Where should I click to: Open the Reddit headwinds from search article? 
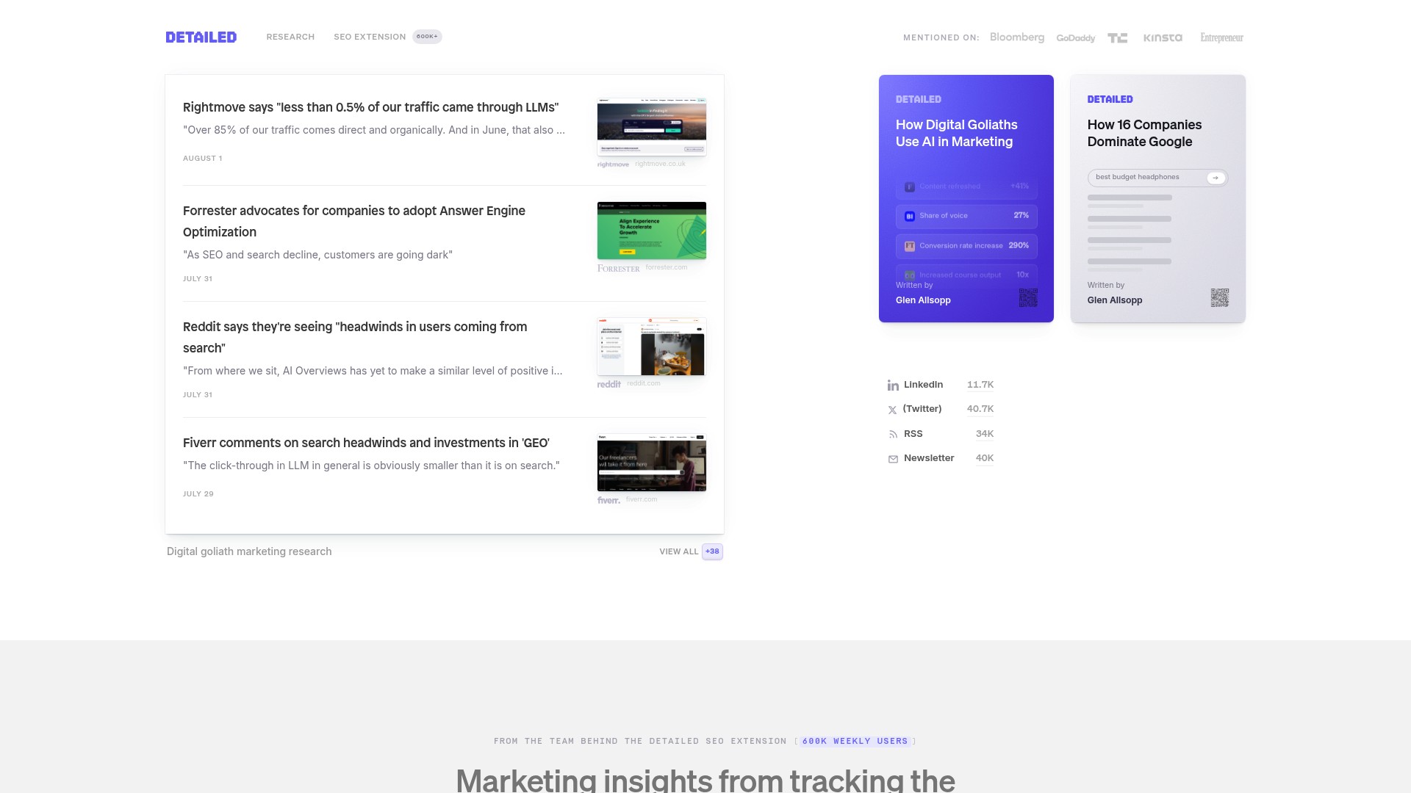[355, 337]
